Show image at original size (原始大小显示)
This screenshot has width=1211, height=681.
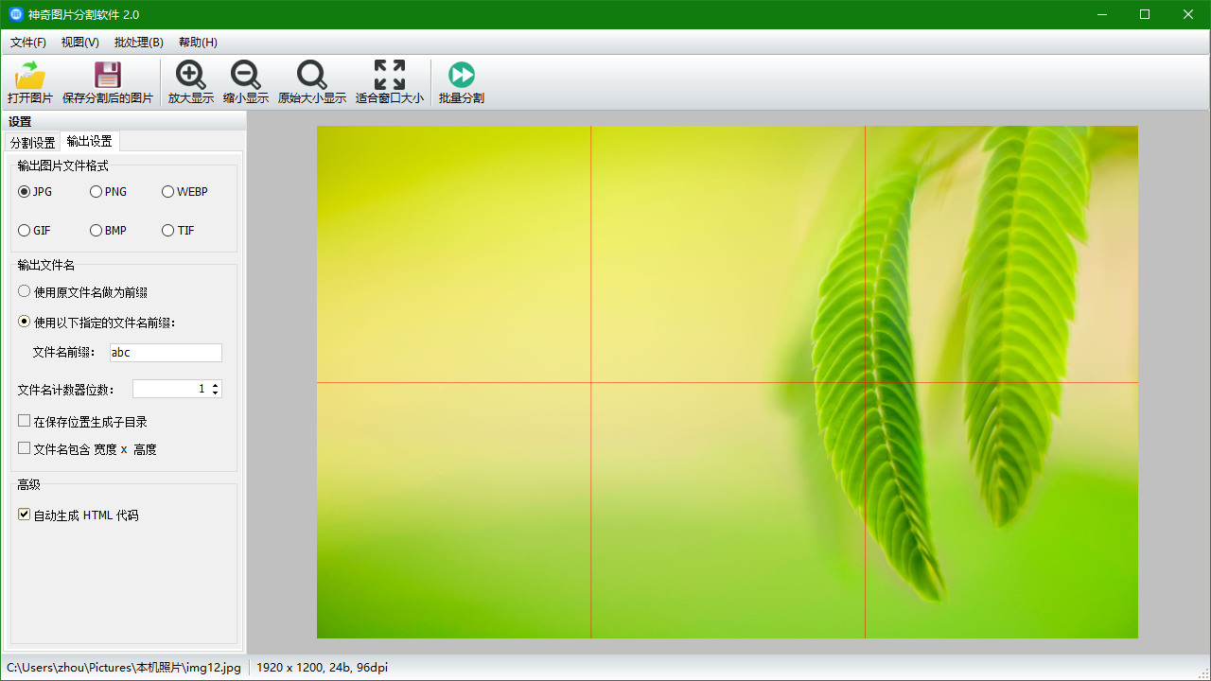tap(312, 76)
